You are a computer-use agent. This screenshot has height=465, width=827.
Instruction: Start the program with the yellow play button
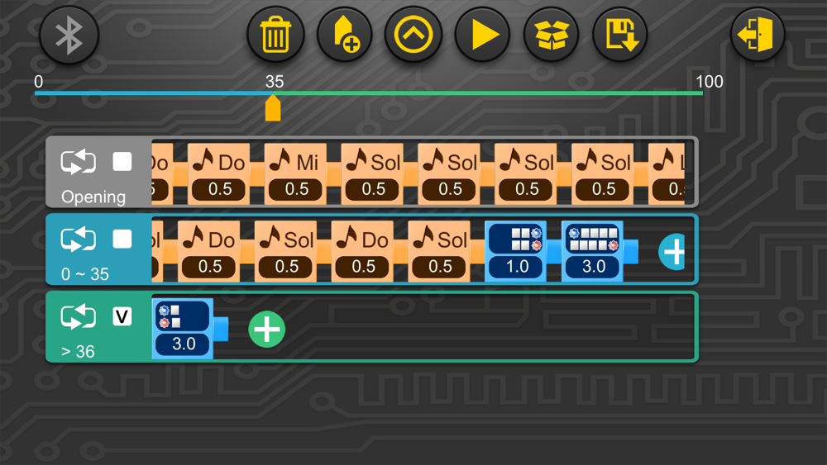tap(482, 35)
